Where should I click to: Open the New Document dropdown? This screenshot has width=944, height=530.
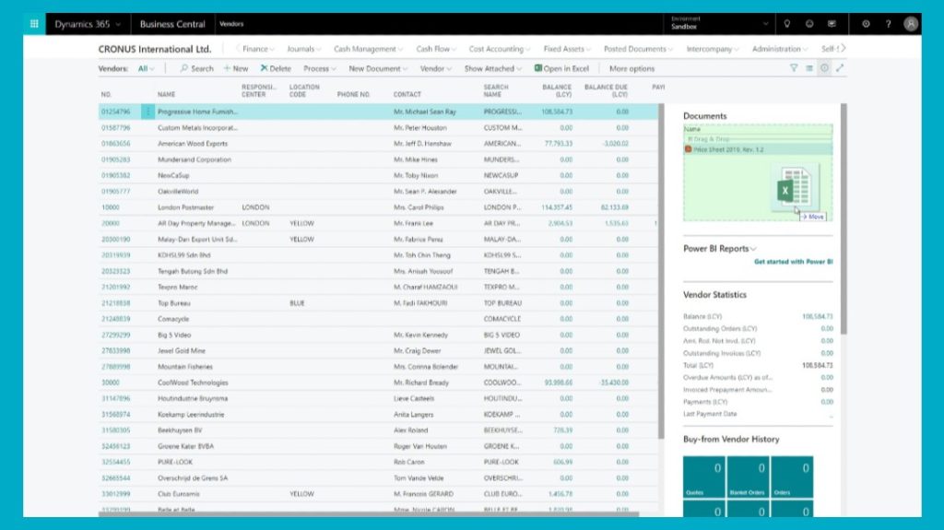(378, 68)
